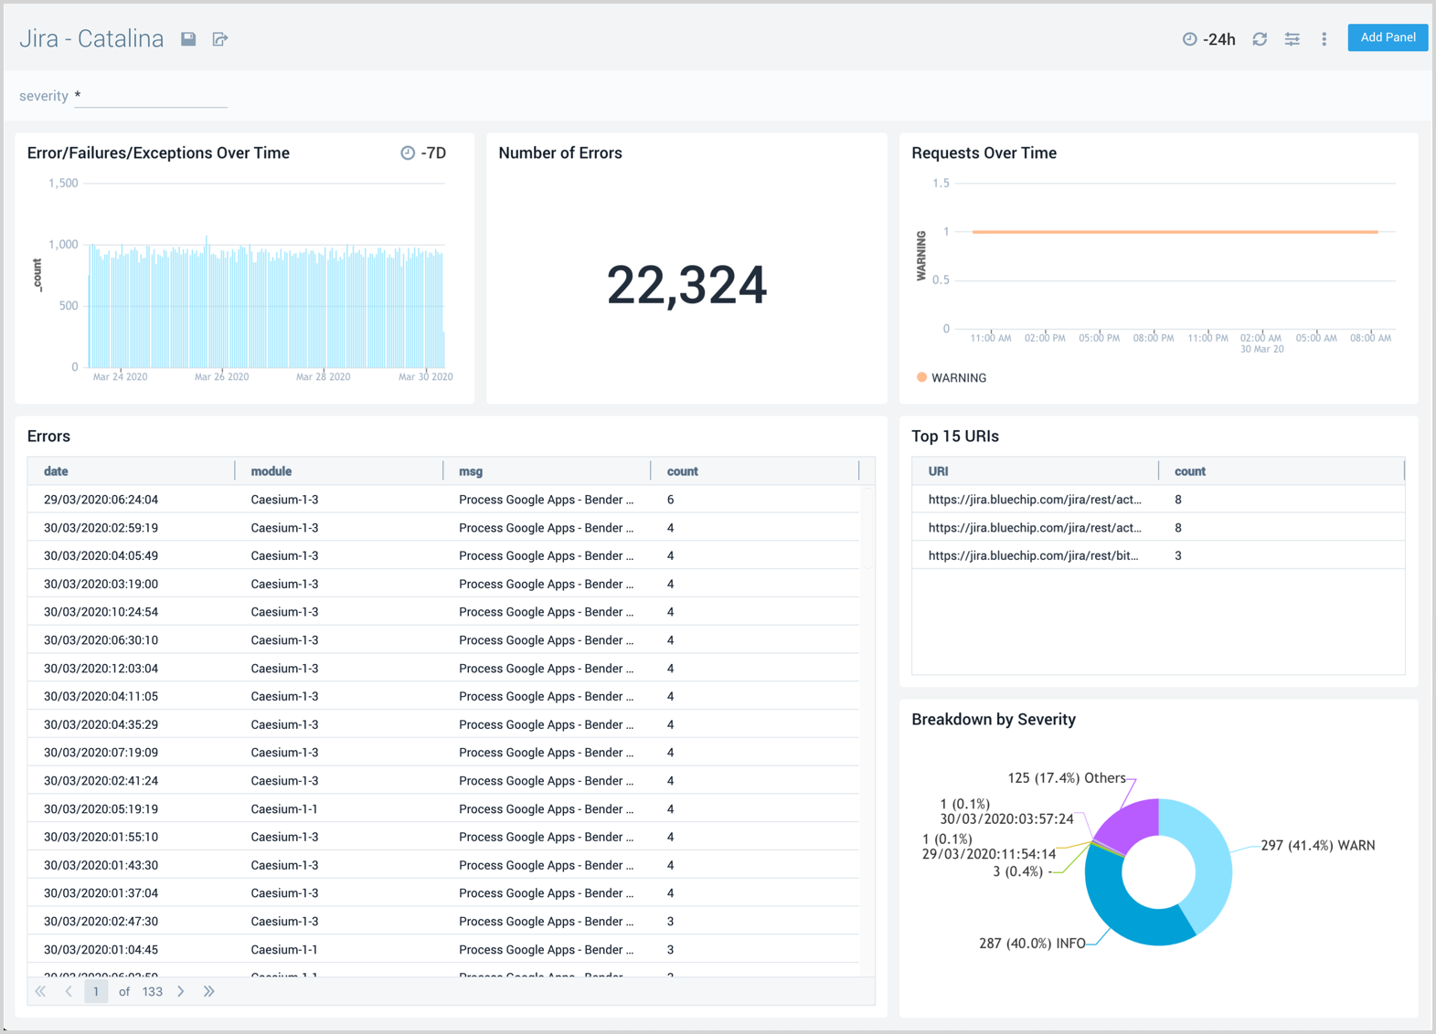Refresh the dashboard data
This screenshot has height=1034, width=1436.
[1260, 39]
